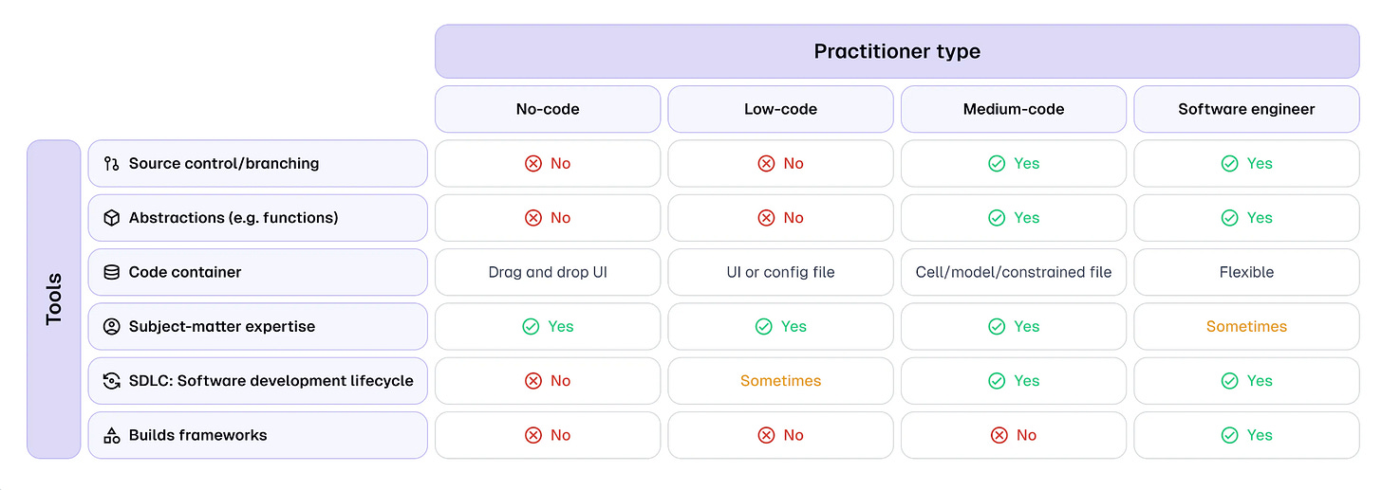Screen dimensions: 1382x490
Task: Click the Source control/branching git icon
Action: [111, 163]
